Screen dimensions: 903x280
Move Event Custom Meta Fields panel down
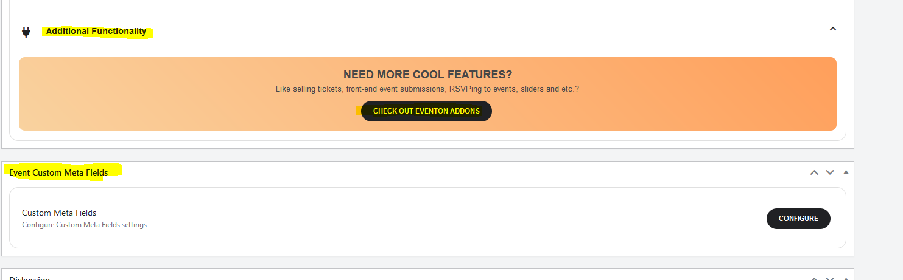(x=829, y=172)
